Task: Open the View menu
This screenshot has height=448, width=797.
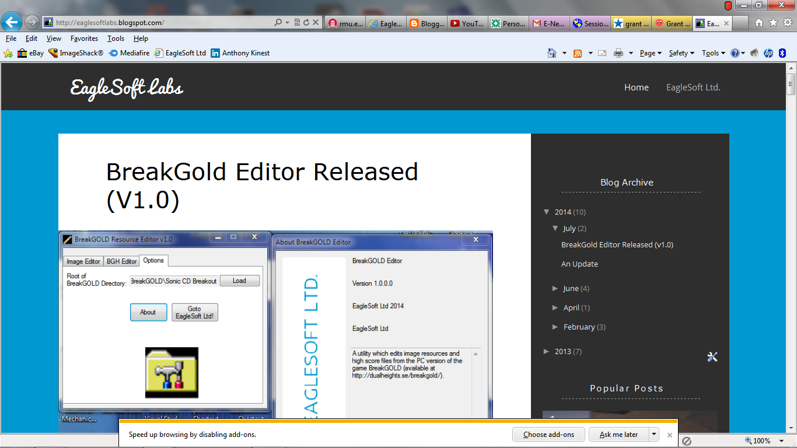Action: pyautogui.click(x=54, y=38)
